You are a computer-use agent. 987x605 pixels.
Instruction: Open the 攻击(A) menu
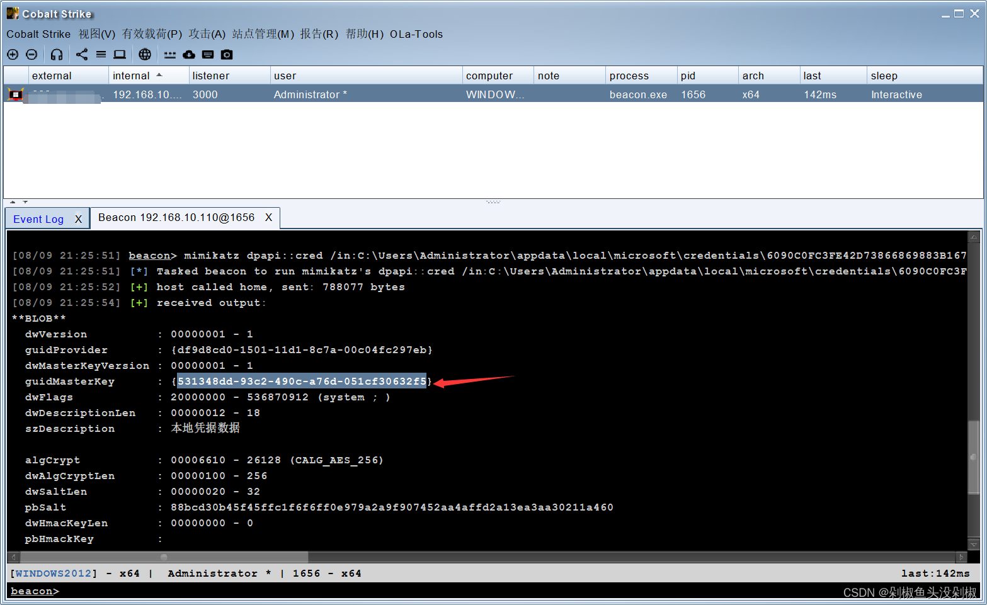tap(207, 34)
